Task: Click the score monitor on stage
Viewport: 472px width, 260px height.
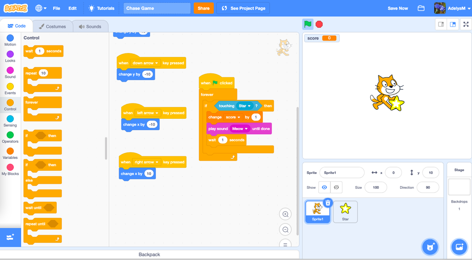Action: pyautogui.click(x=322, y=38)
